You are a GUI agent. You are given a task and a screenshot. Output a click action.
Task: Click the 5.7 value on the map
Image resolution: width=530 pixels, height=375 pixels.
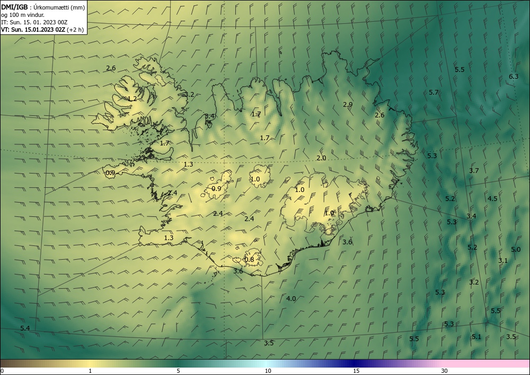(434, 93)
